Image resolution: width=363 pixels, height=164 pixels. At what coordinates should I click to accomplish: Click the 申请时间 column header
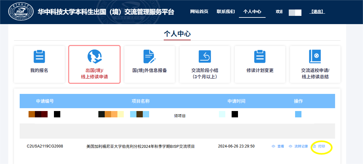(236, 101)
